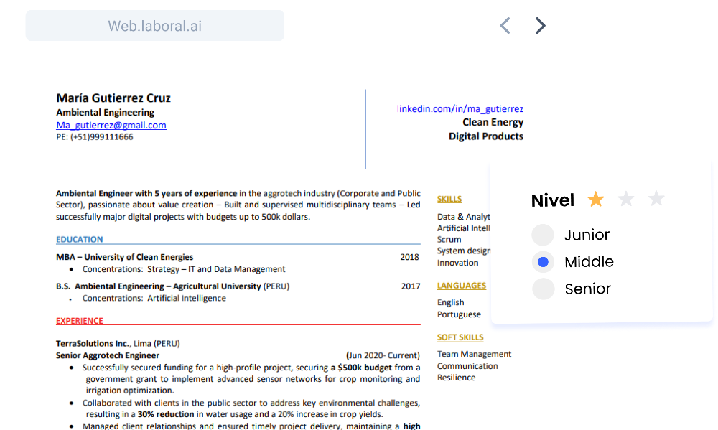Image resolution: width=718 pixels, height=430 pixels.
Task: Click the 'Communication' soft skill
Action: (x=467, y=366)
